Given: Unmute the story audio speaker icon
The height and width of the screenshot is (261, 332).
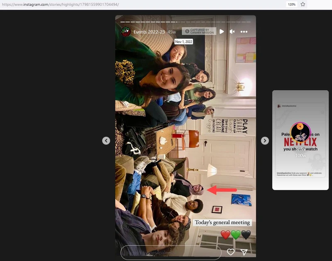Looking at the screenshot, I should (232, 32).
